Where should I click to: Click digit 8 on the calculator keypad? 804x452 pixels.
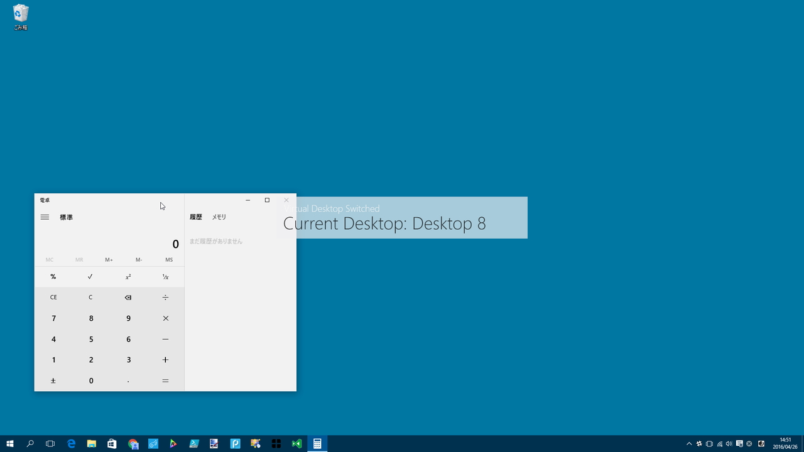click(90, 318)
